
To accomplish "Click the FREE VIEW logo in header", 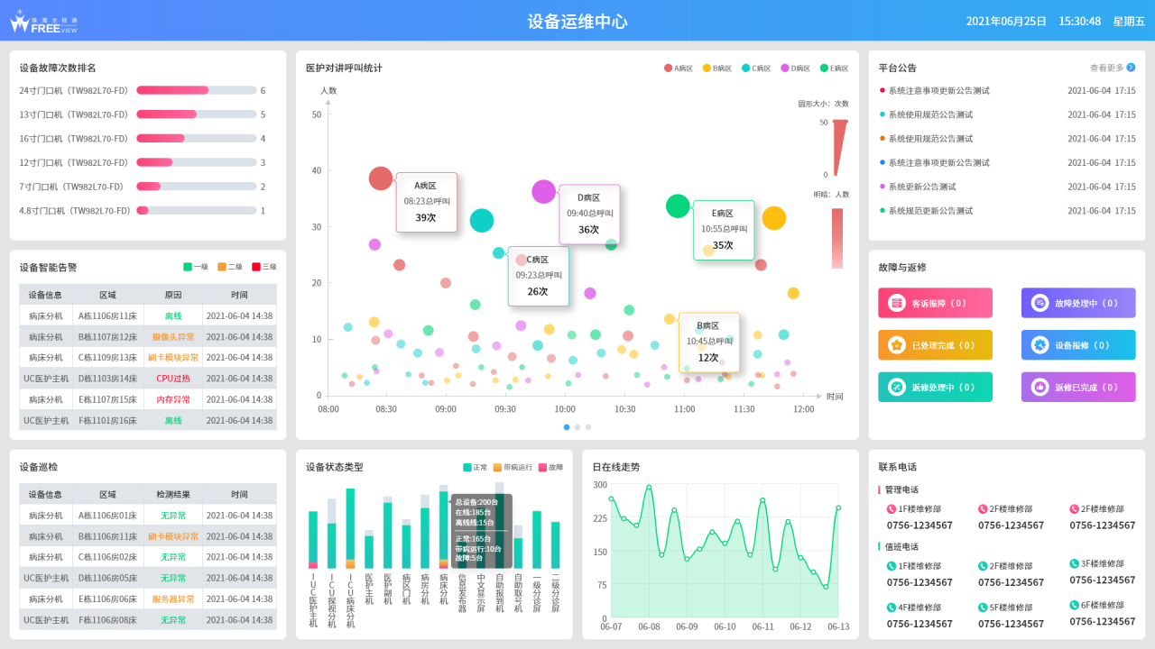I will tap(43, 23).
